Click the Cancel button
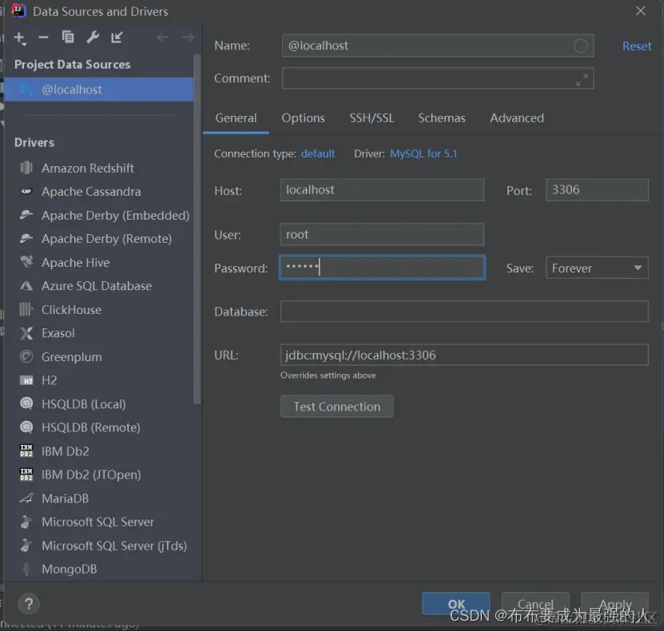Image resolution: width=664 pixels, height=632 pixels. click(535, 604)
